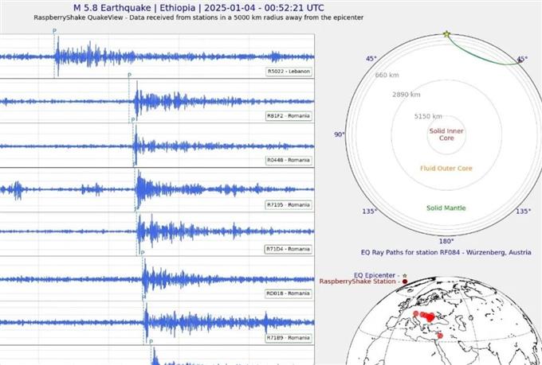The width and height of the screenshot is (542, 365).
Task: Pick the R71D4 - Romania station label
Action: [x=288, y=249]
